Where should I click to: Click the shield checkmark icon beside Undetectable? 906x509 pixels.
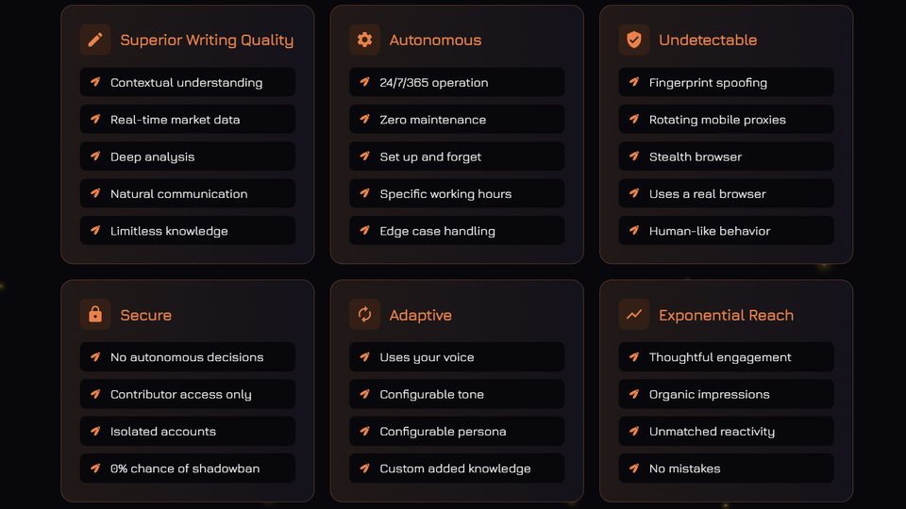[x=634, y=40]
